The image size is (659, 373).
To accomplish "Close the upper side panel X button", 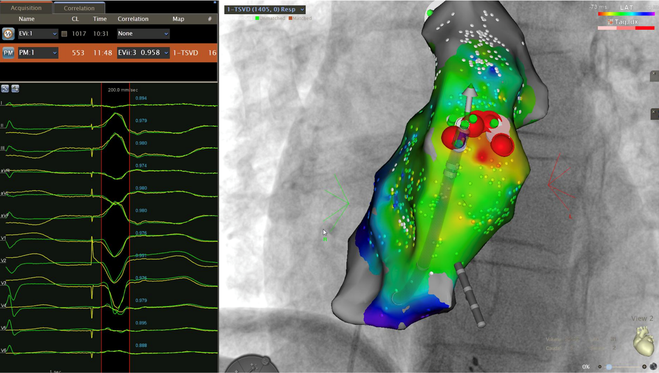I will pyautogui.click(x=654, y=74).
